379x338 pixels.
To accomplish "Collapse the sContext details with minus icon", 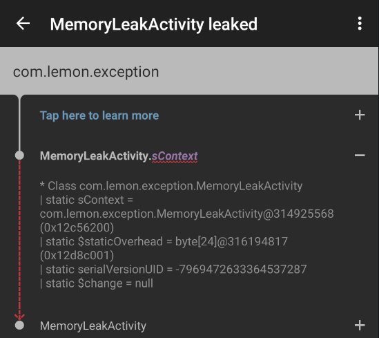I will 360,156.
